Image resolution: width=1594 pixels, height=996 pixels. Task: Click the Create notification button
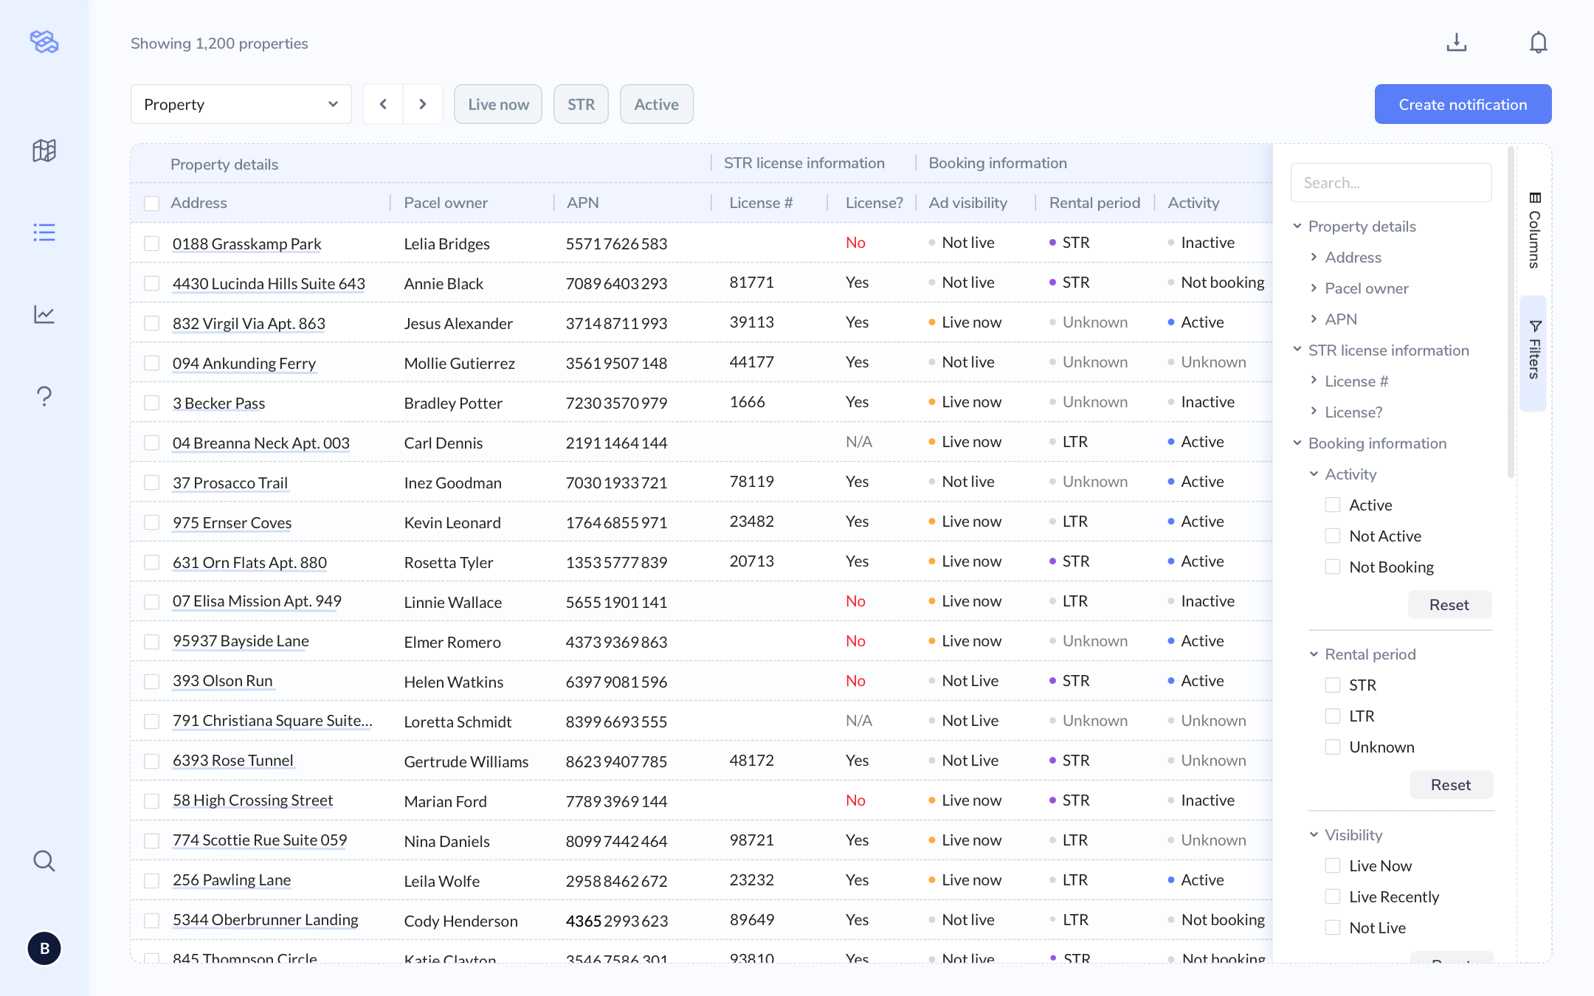point(1463,104)
